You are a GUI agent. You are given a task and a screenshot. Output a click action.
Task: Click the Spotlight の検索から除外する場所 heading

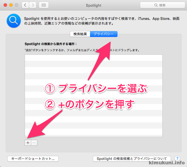[x=51, y=44]
